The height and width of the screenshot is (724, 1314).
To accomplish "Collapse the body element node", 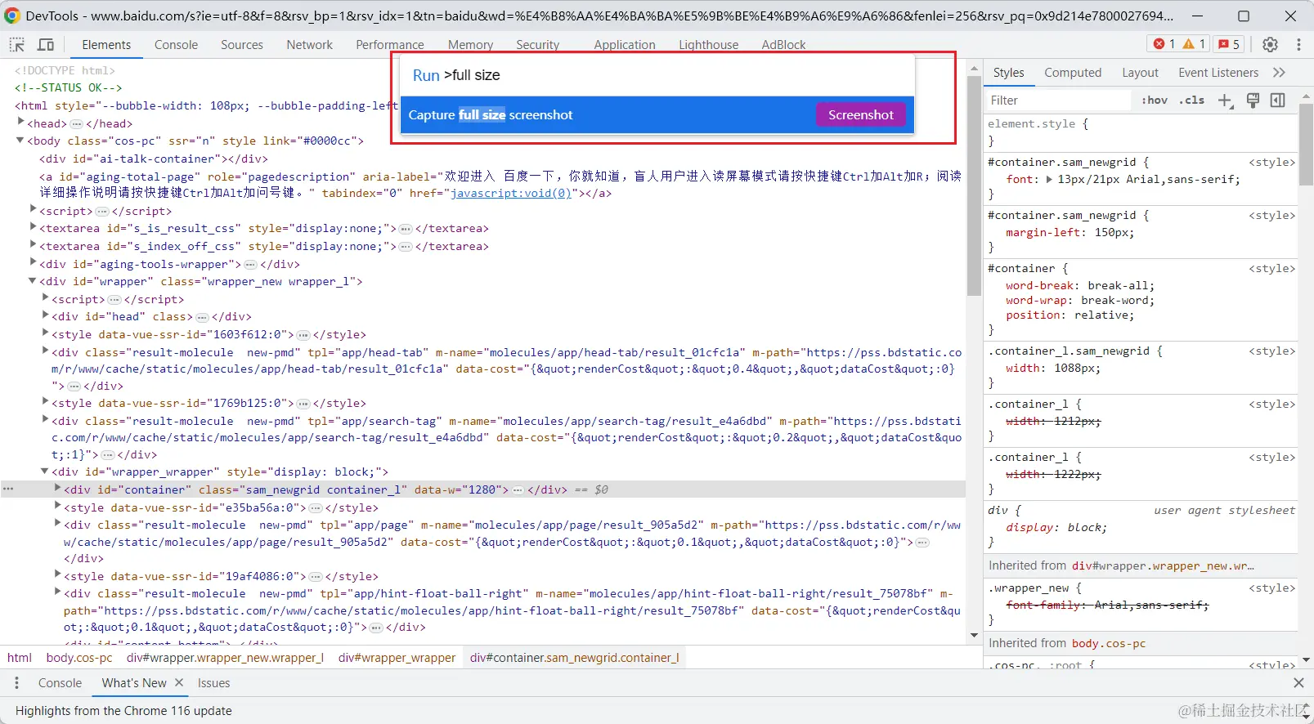I will click(21, 141).
